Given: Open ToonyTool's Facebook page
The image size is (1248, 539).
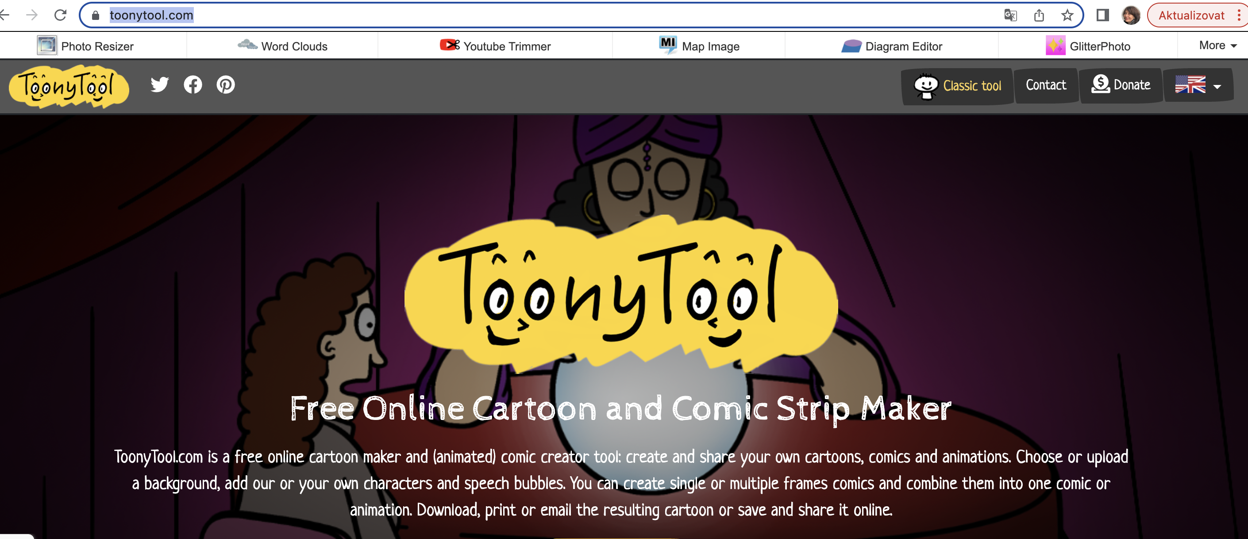Looking at the screenshot, I should click(x=193, y=85).
